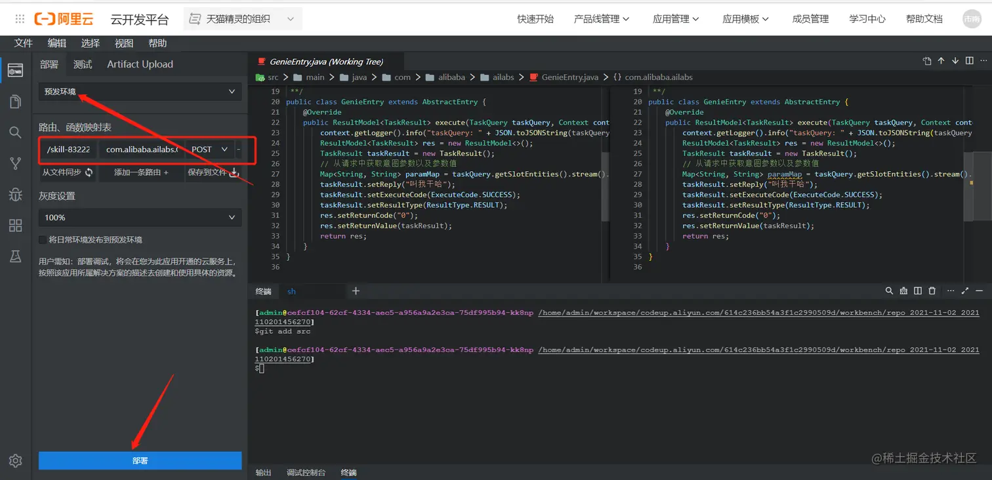Click the ailabs breadcrumb folder
Viewport: 992px width, 480px height.
coord(497,77)
